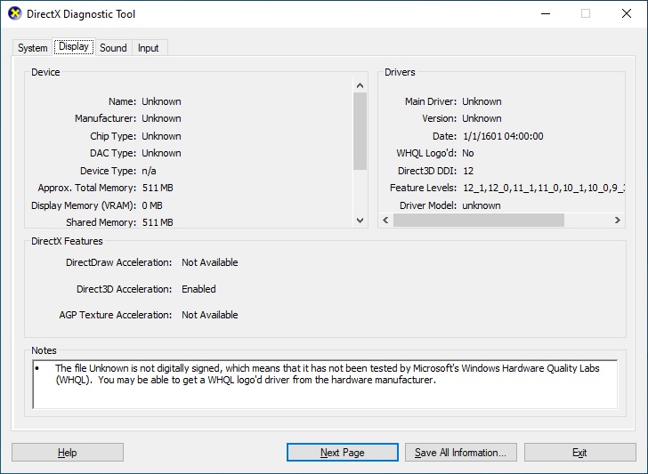Select Direct3D Acceleration 'Enabled' value
This screenshot has width=648, height=474.
[x=198, y=289]
